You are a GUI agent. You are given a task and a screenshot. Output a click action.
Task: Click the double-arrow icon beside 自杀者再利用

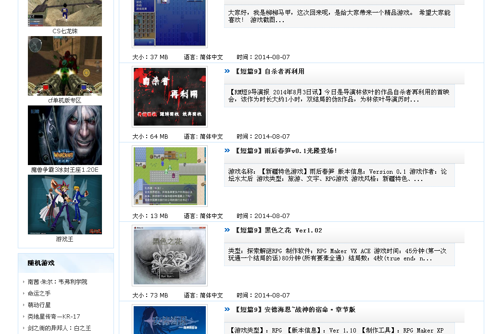[x=227, y=71]
